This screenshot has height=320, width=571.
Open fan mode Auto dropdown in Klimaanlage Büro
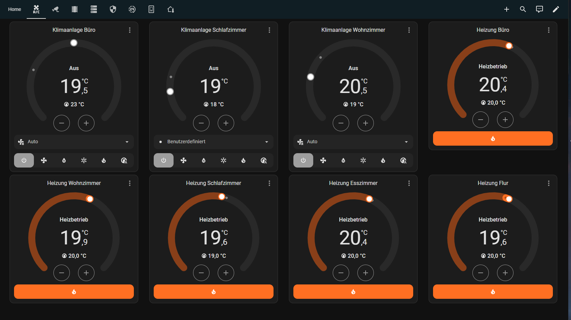point(74,142)
